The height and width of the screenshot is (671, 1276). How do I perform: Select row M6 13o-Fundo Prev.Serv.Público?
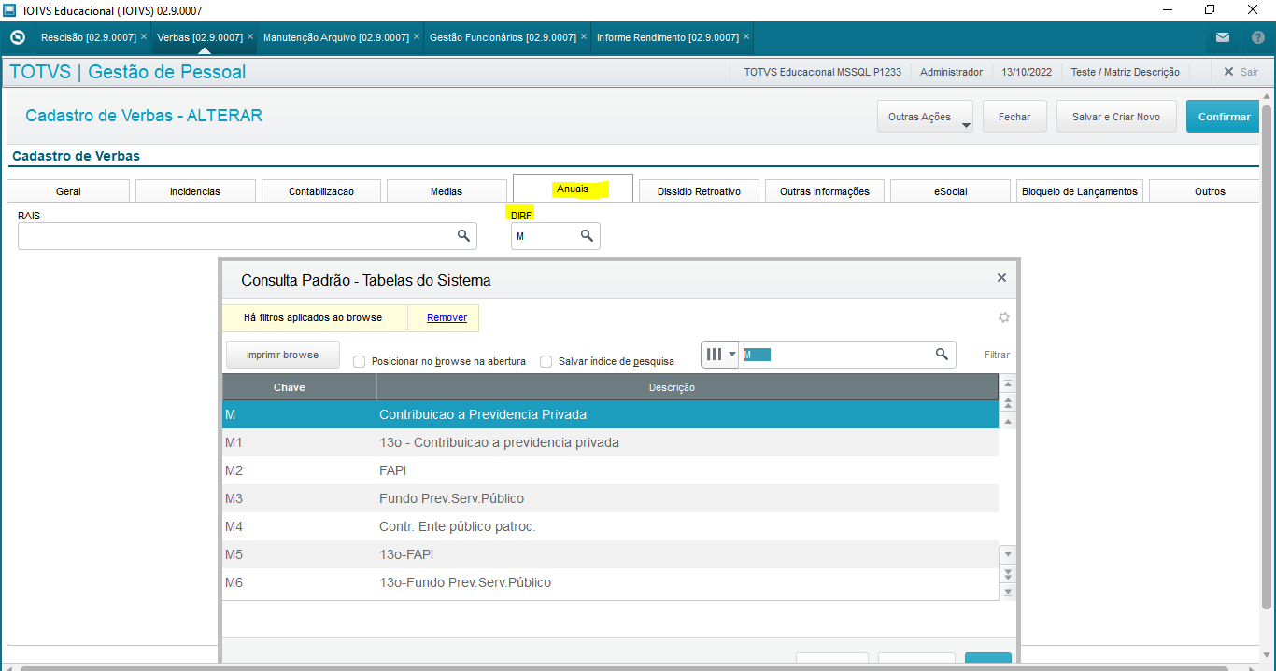pos(610,582)
